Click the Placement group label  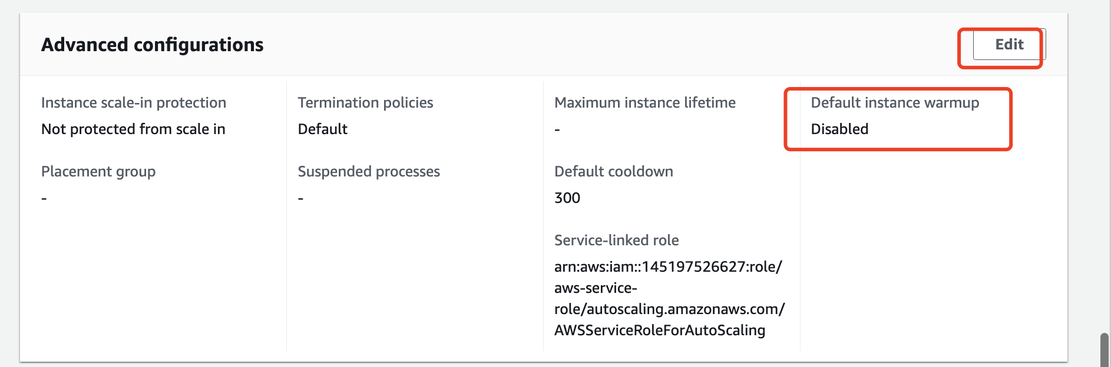[x=98, y=171]
